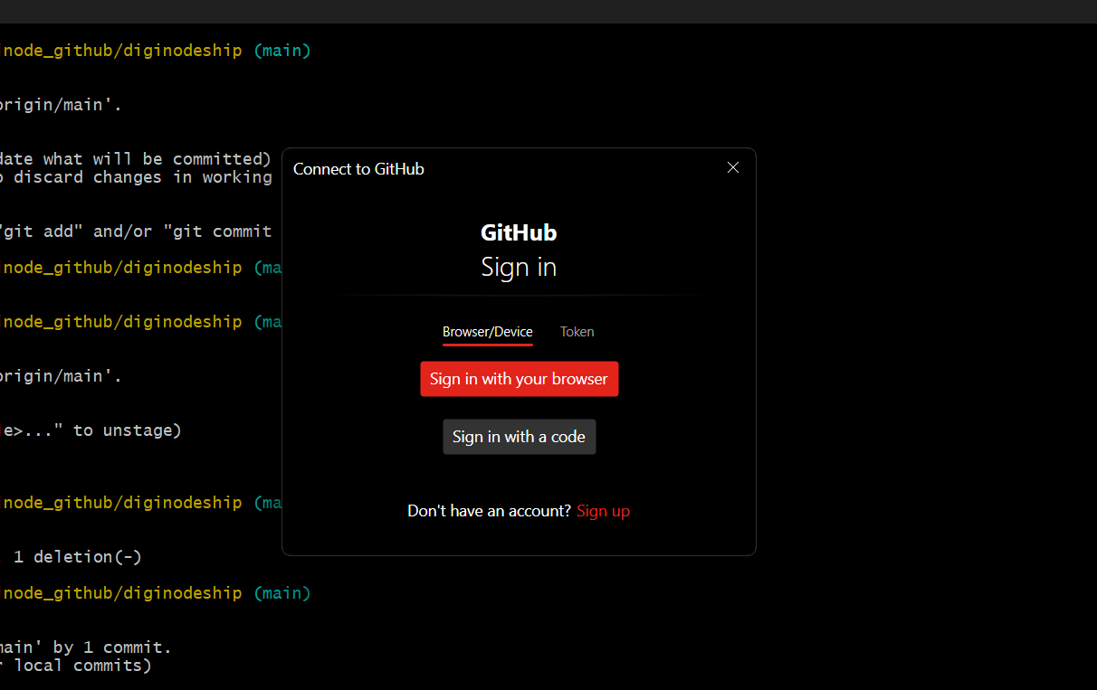Open the Sign up link
The image size is (1097, 690).
point(603,511)
